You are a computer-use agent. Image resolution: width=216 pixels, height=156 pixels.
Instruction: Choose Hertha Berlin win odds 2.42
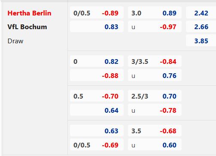pos(201,13)
